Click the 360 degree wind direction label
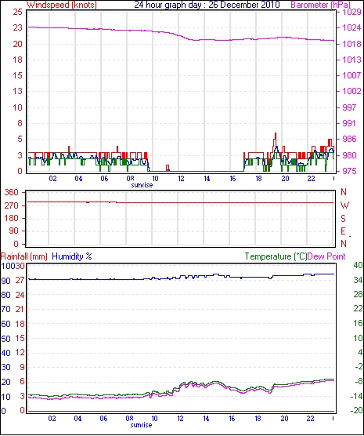The width and height of the screenshot is (364, 436). [12, 192]
